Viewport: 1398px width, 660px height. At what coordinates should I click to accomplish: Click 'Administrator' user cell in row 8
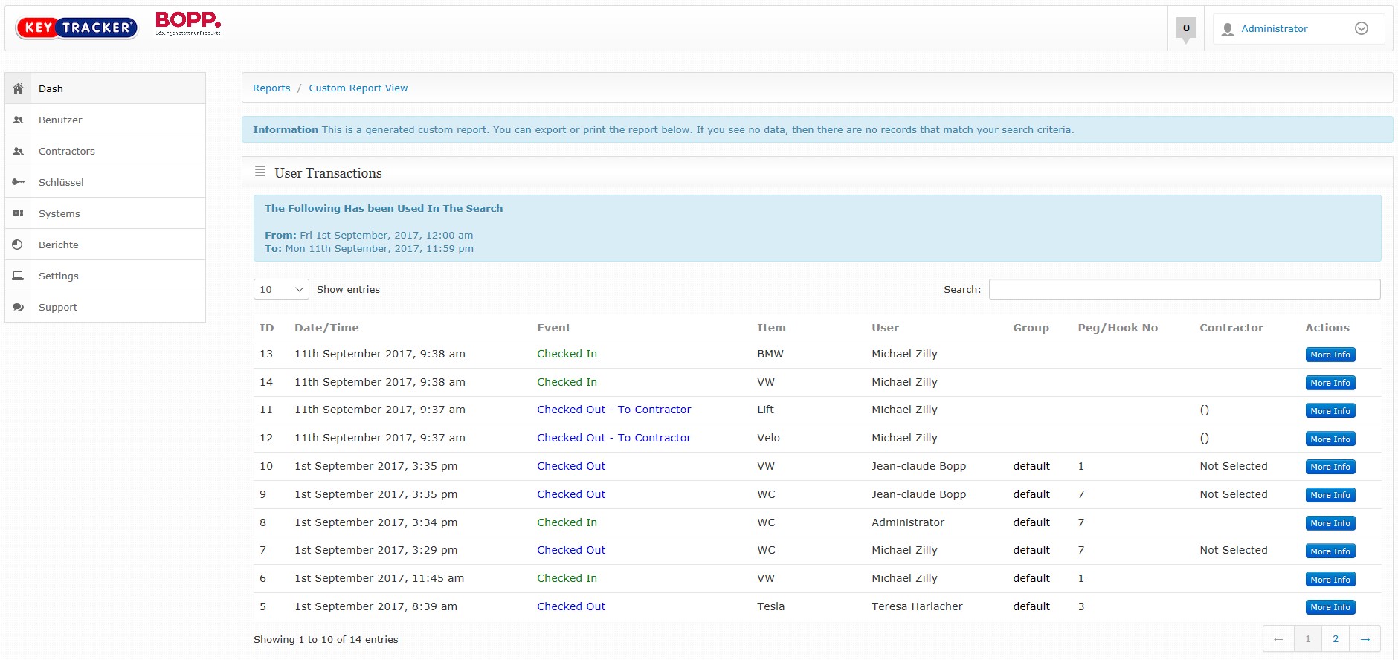click(x=908, y=522)
